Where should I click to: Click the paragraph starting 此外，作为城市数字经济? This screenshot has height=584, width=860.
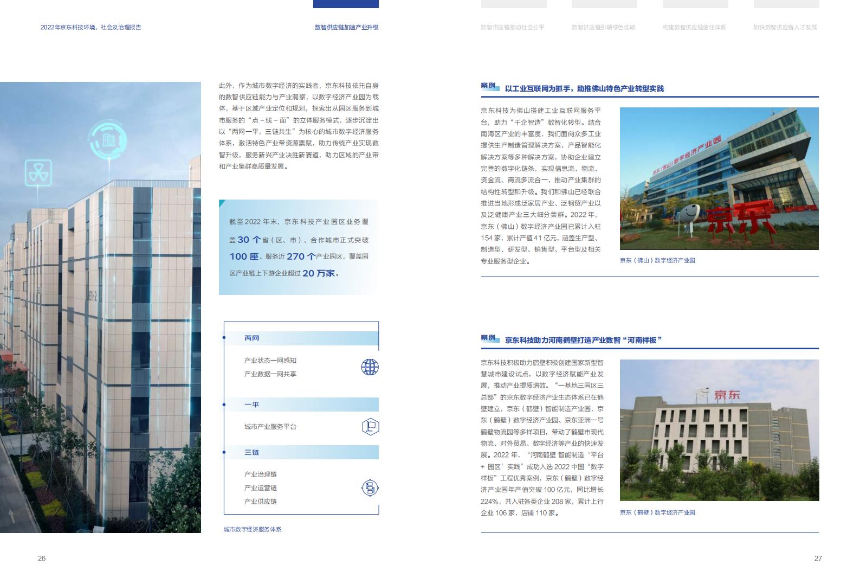(x=299, y=126)
